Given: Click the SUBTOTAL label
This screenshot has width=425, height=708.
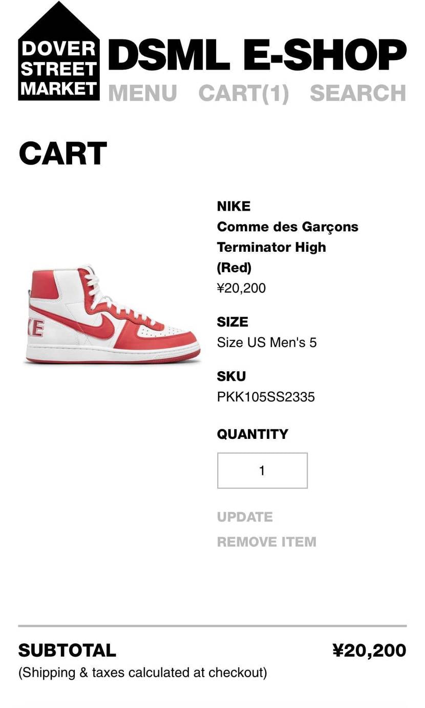Looking at the screenshot, I should [67, 651].
